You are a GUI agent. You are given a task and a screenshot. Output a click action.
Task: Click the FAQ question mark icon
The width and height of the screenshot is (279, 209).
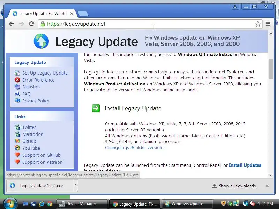click(17, 94)
